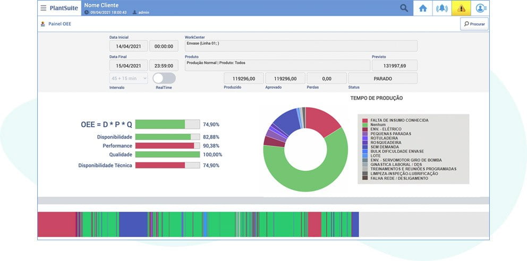The width and height of the screenshot is (527, 261).
Task: Click the 90,38% performance value
Action: [211, 145]
